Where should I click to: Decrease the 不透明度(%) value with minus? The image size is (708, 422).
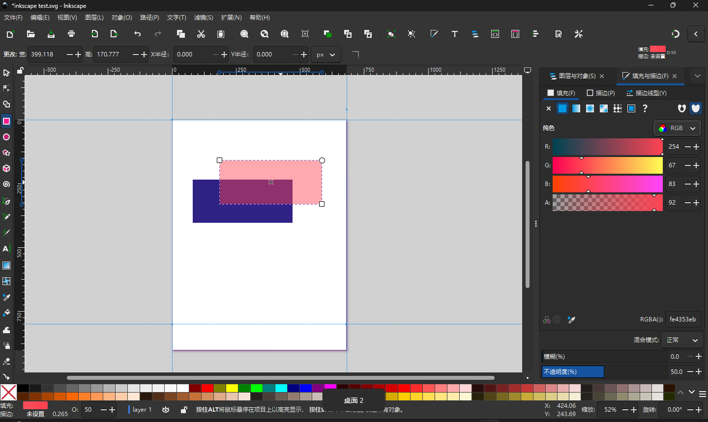coord(690,372)
